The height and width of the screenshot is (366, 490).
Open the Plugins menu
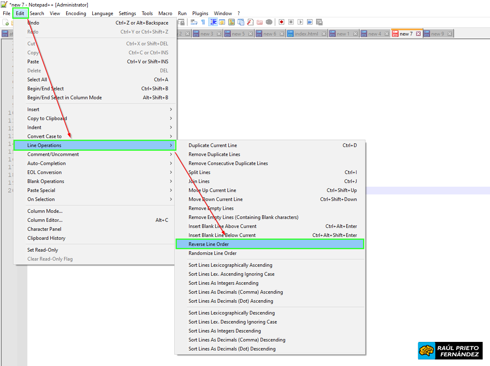tap(200, 13)
